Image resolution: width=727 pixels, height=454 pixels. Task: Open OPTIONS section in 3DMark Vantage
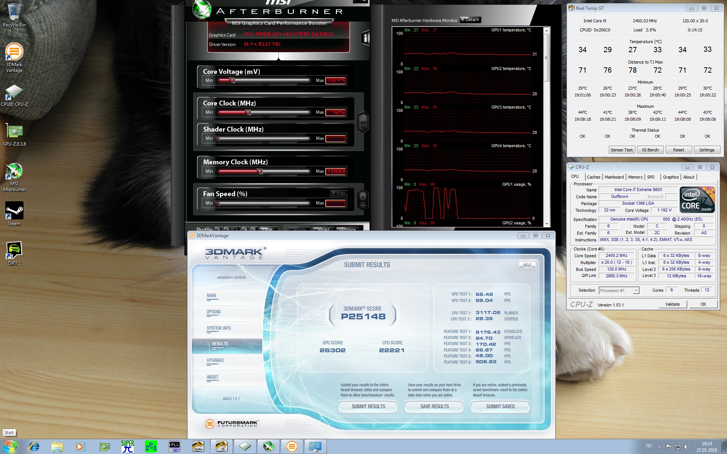[x=227, y=313]
